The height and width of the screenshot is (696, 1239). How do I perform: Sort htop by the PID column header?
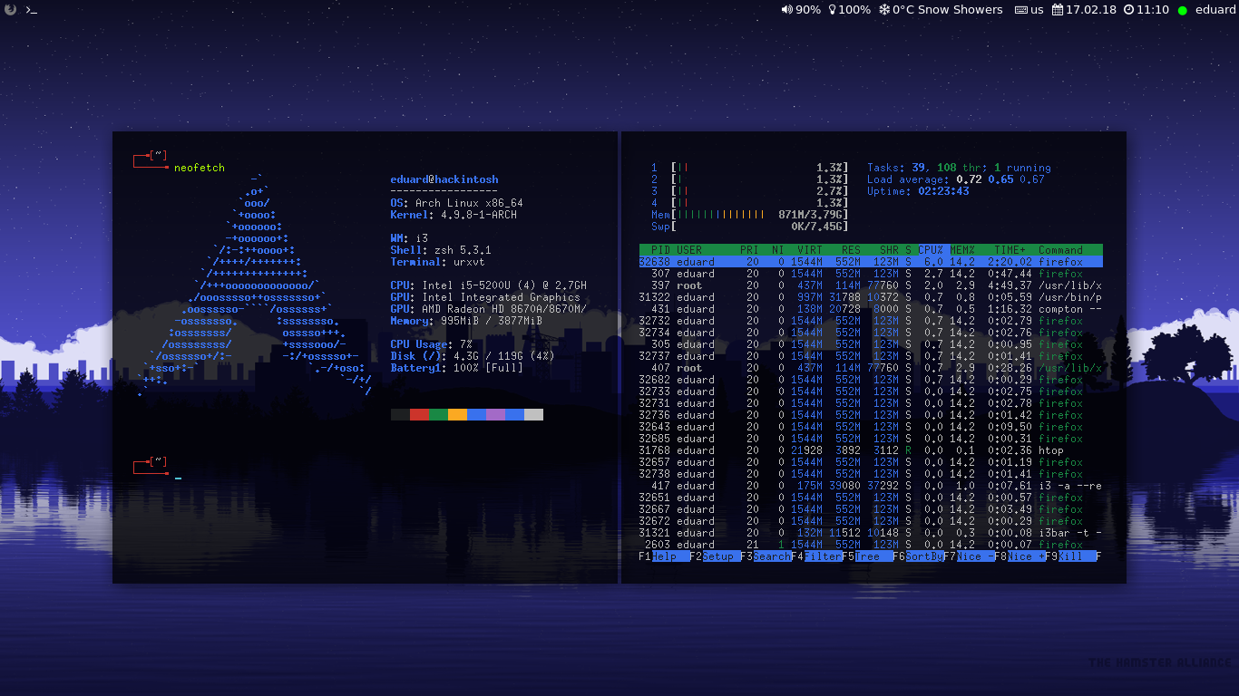[x=660, y=250]
